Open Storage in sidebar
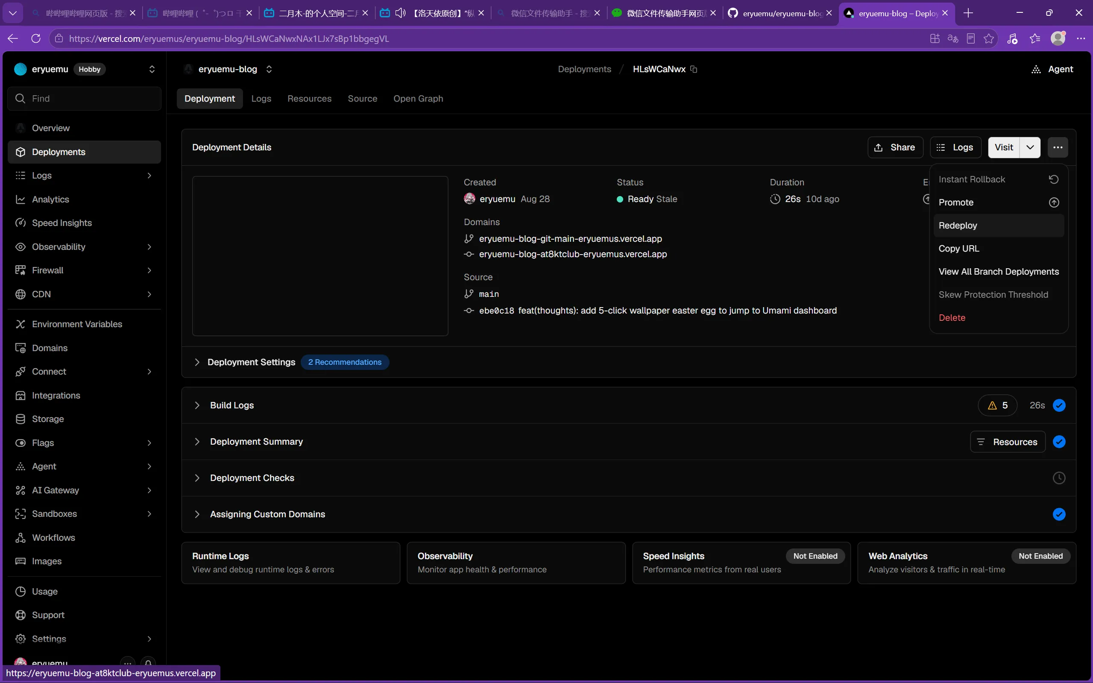The height and width of the screenshot is (683, 1093). (x=85, y=419)
